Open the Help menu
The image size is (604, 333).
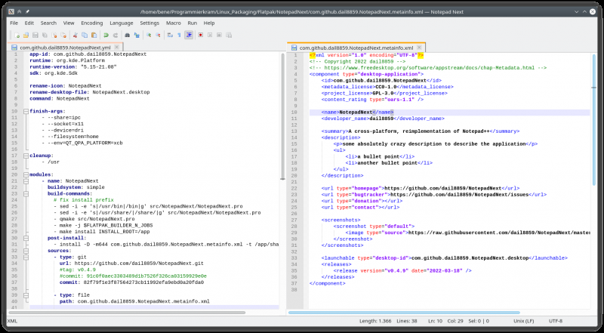point(209,23)
